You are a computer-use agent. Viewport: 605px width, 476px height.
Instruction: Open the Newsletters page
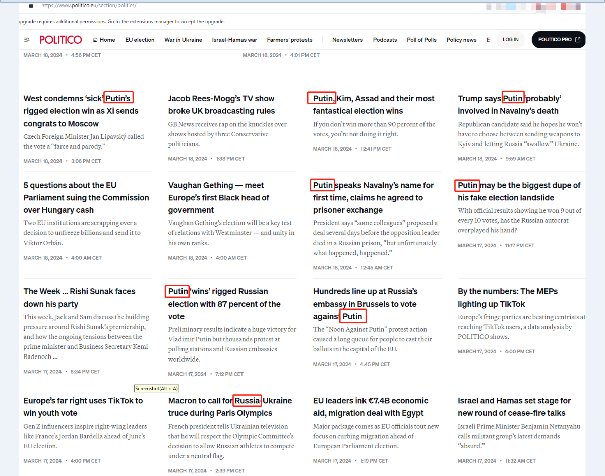(347, 40)
